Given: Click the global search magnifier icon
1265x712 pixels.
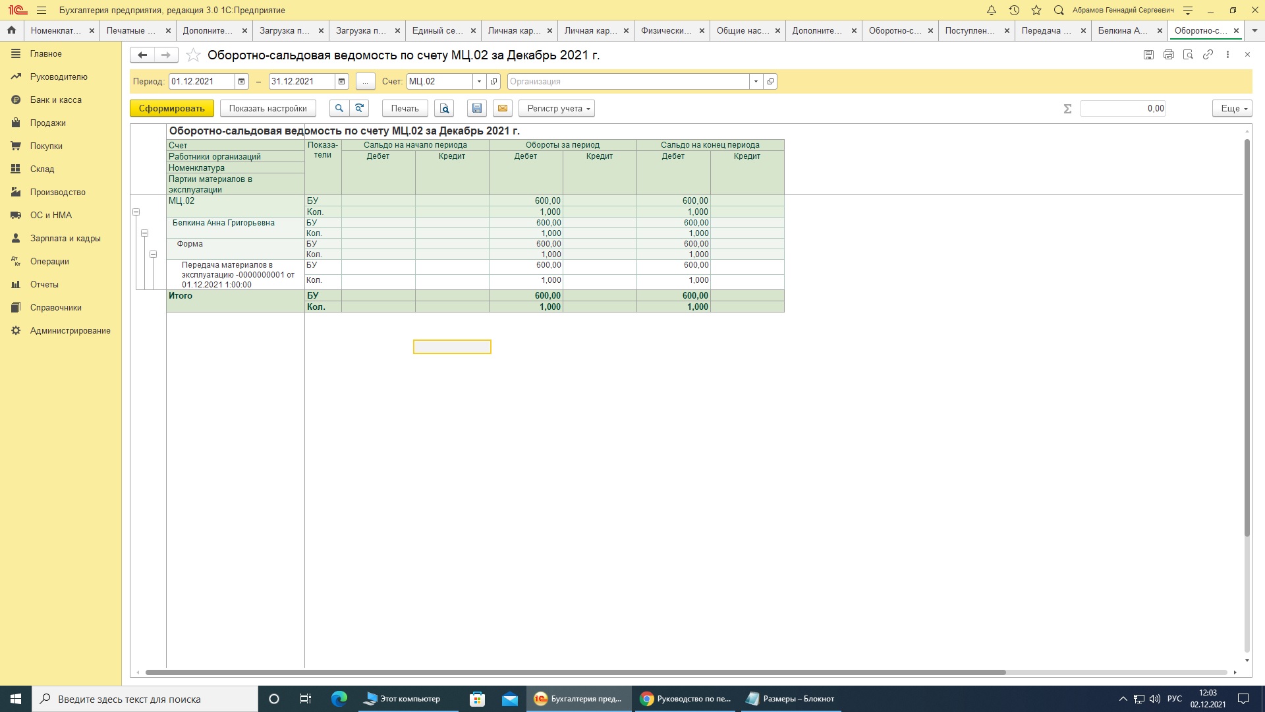Looking at the screenshot, I should 1059,10.
